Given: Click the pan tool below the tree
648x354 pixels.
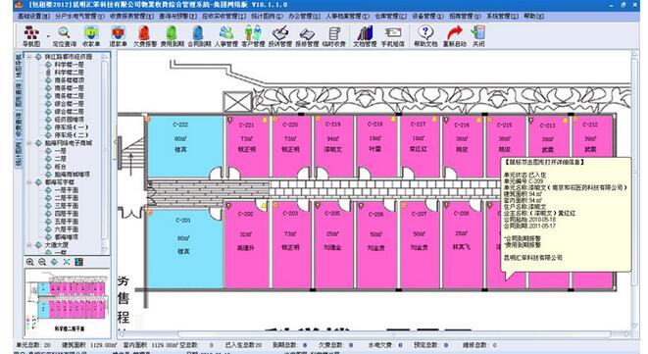Looking at the screenshot, I should click(x=55, y=262).
